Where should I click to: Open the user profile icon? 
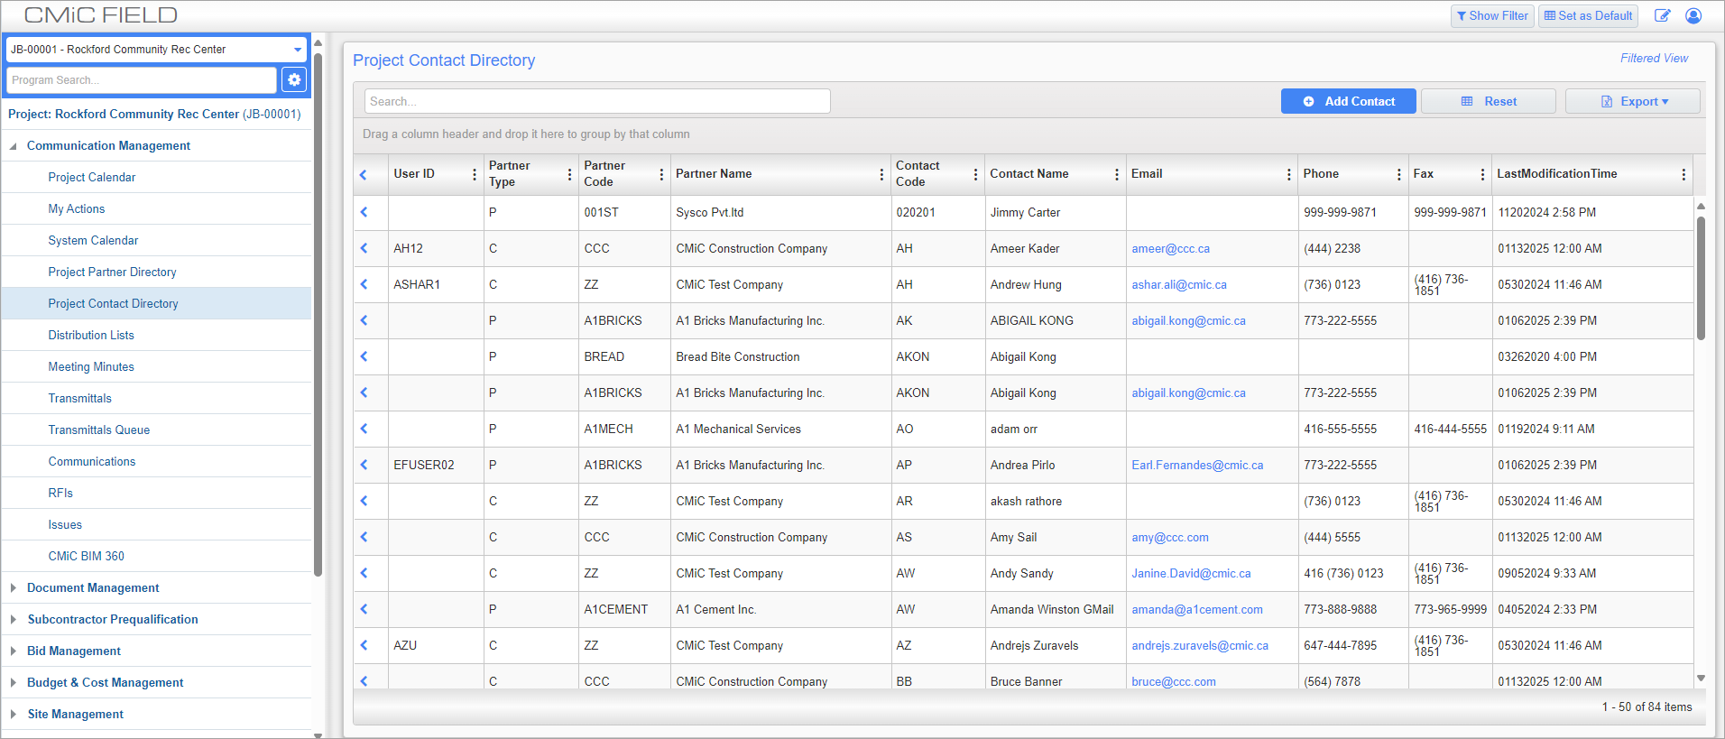tap(1693, 15)
